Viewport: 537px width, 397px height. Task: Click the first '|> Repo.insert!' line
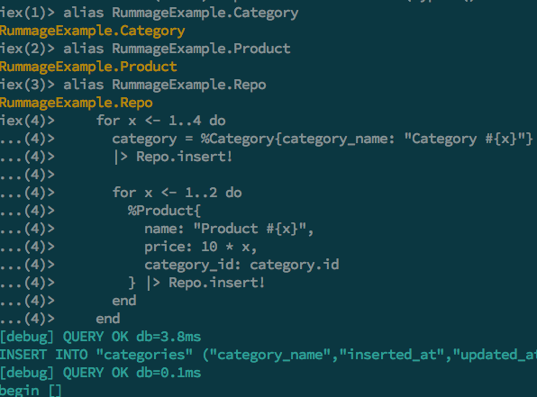(x=173, y=157)
